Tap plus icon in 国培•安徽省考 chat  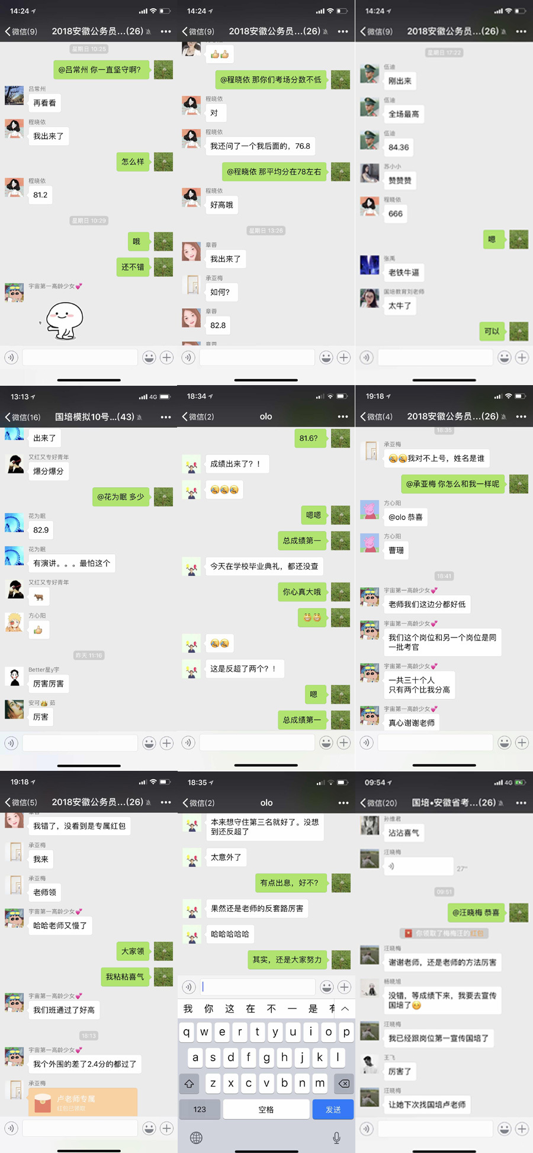tap(522, 1128)
